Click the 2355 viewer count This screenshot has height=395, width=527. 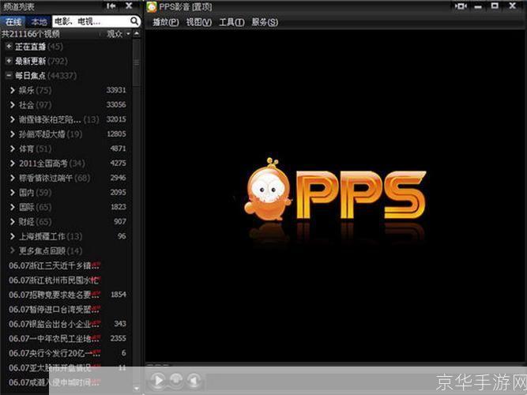point(119,339)
